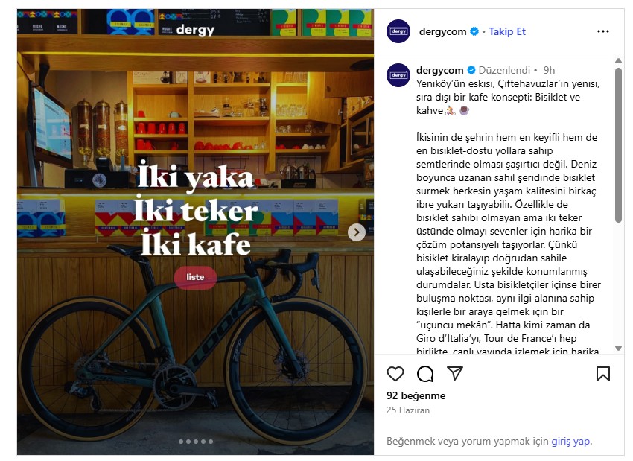This screenshot has height=461, width=633.
Task: Advance to the next carousel image
Action: 357,232
